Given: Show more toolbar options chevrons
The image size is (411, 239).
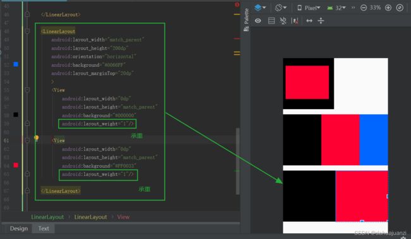Looking at the screenshot, I should 353,8.
